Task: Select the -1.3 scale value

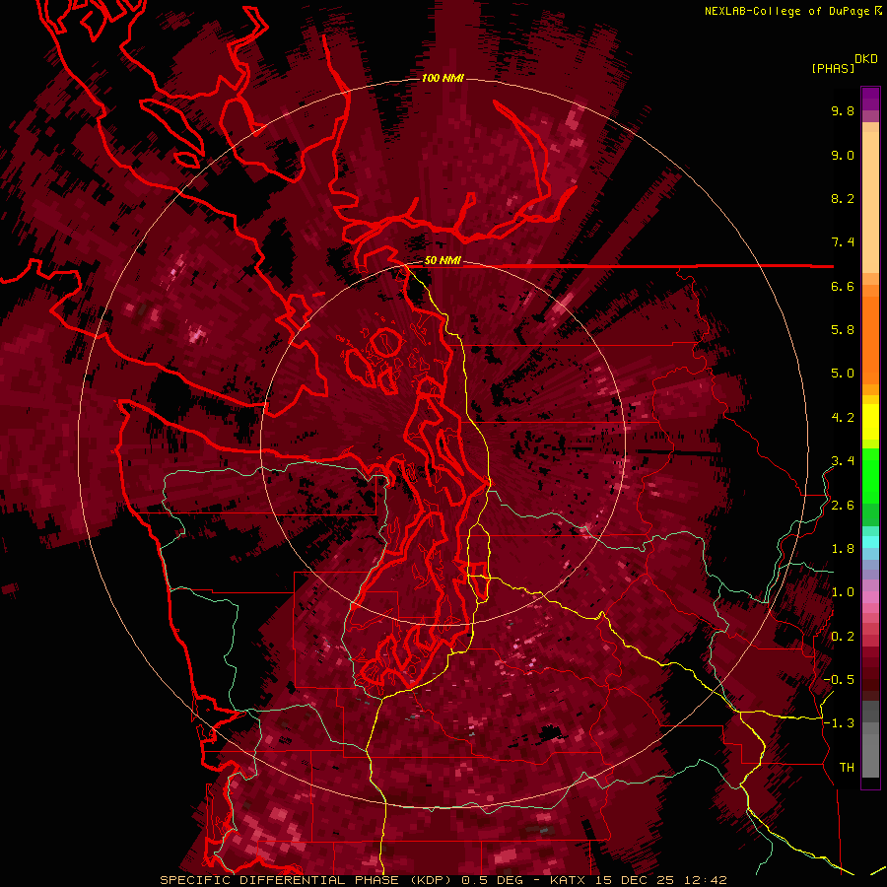Action: point(839,723)
